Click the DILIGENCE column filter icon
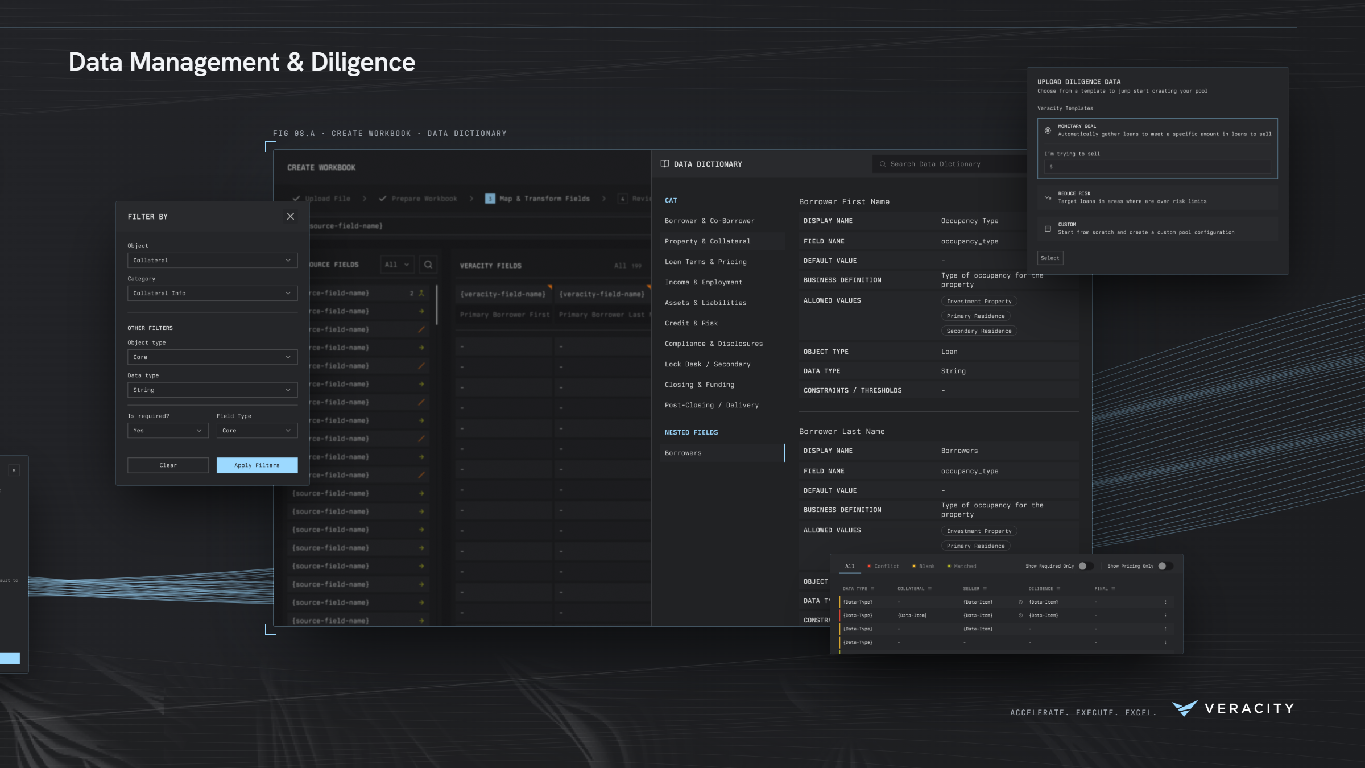The height and width of the screenshot is (768, 1365). [x=1058, y=588]
